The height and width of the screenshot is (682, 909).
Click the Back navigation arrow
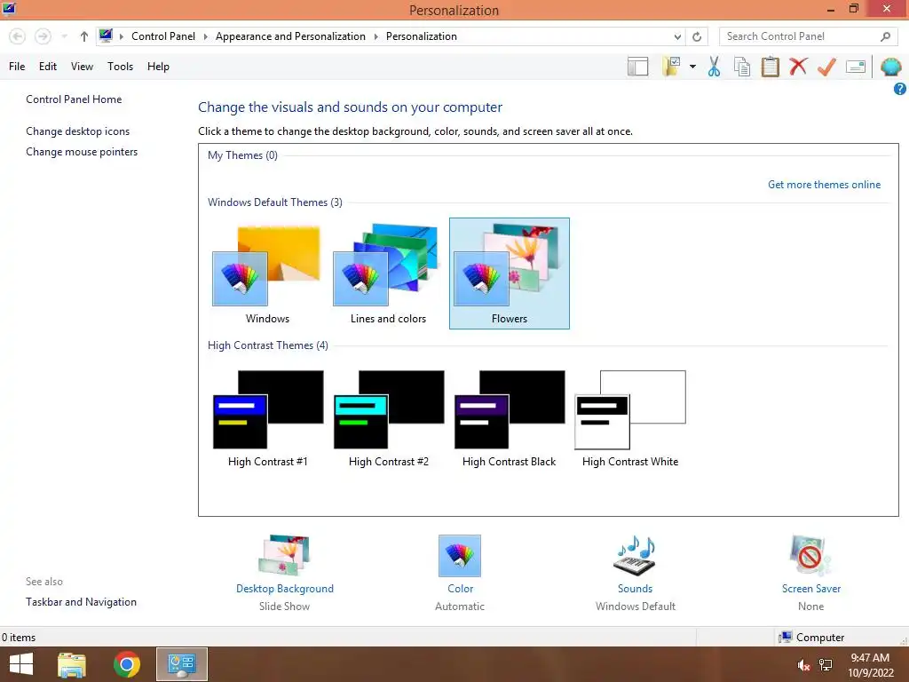(x=18, y=36)
